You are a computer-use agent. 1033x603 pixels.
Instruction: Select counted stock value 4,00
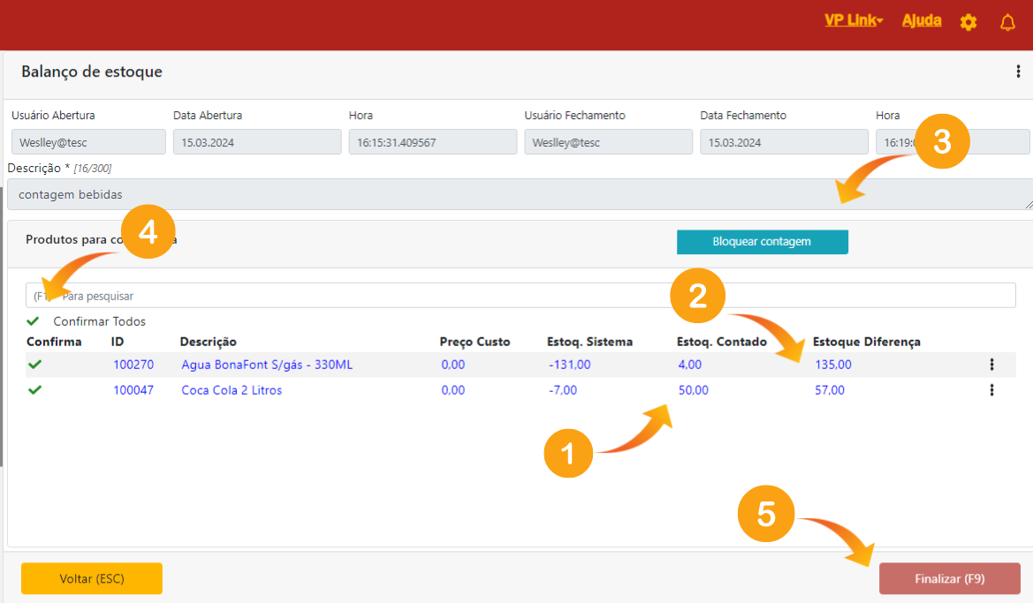[x=689, y=365]
